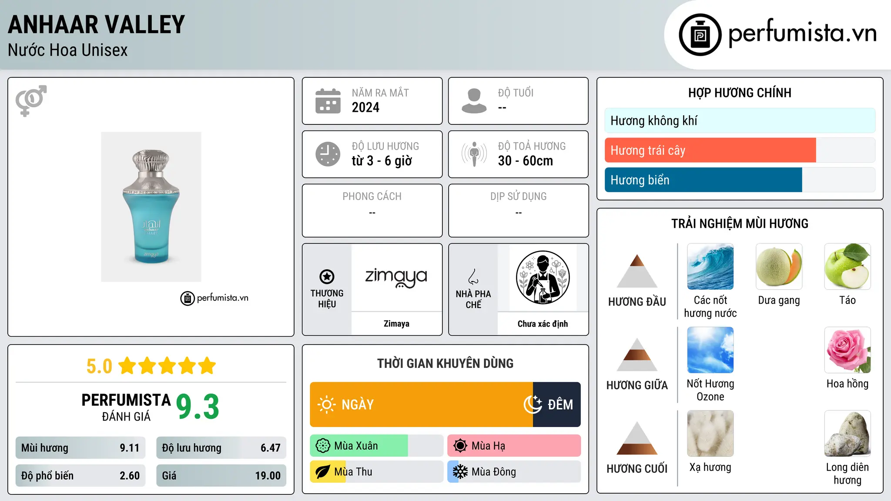
Task: Select the Dưa gang melon thumbnail
Action: tap(779, 267)
